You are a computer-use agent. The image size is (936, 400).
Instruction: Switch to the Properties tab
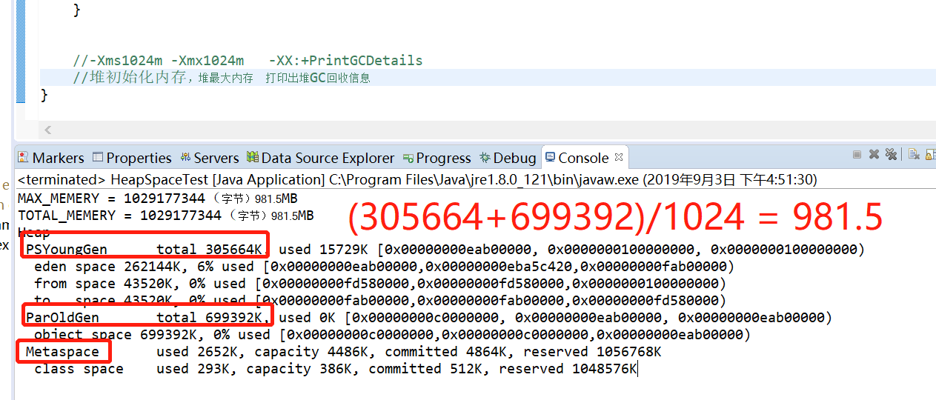pyautogui.click(x=131, y=158)
